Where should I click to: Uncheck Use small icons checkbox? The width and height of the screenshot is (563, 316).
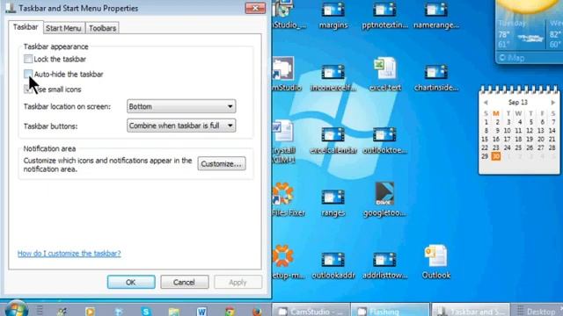28,89
